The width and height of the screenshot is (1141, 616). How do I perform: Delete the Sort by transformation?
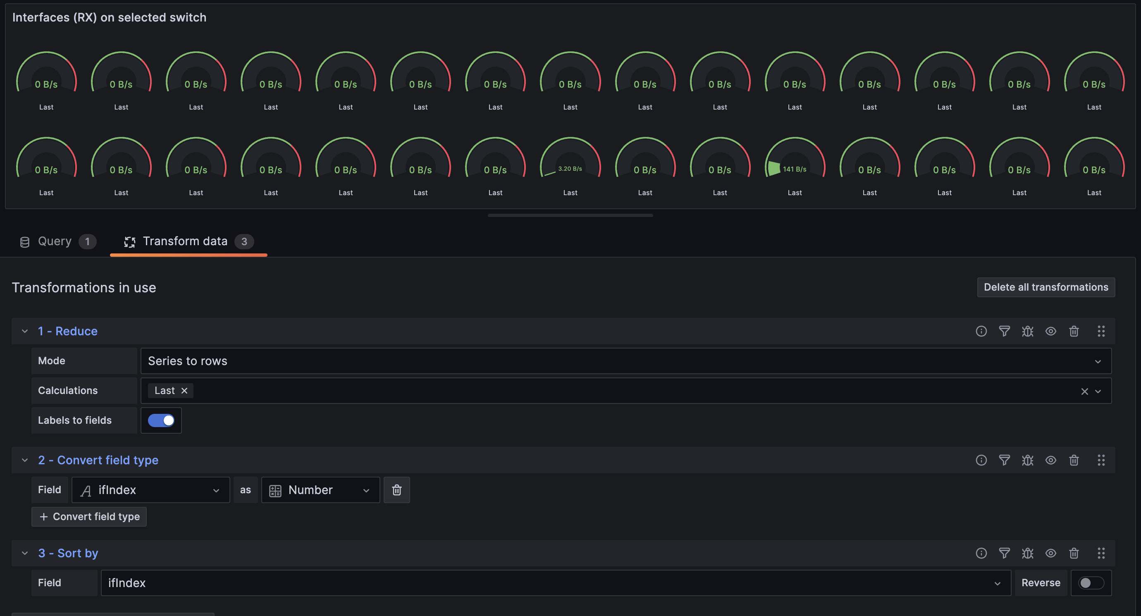(1074, 553)
